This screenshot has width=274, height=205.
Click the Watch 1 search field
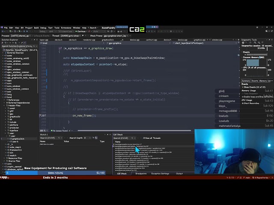[x=50, y=138]
